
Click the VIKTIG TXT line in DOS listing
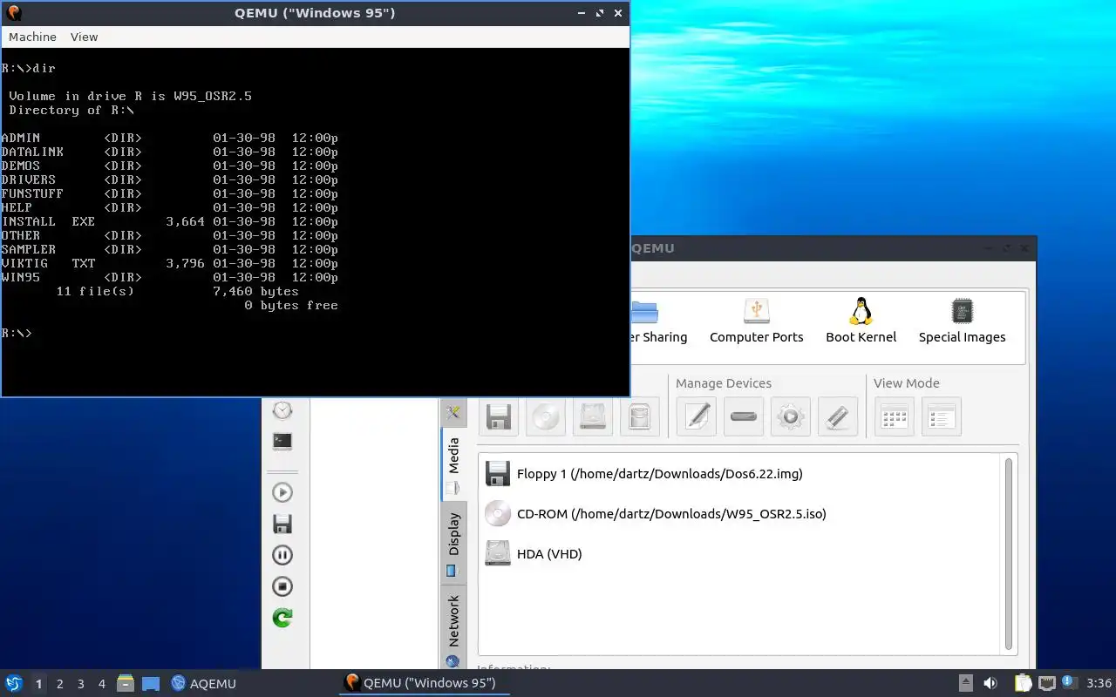click(x=170, y=263)
